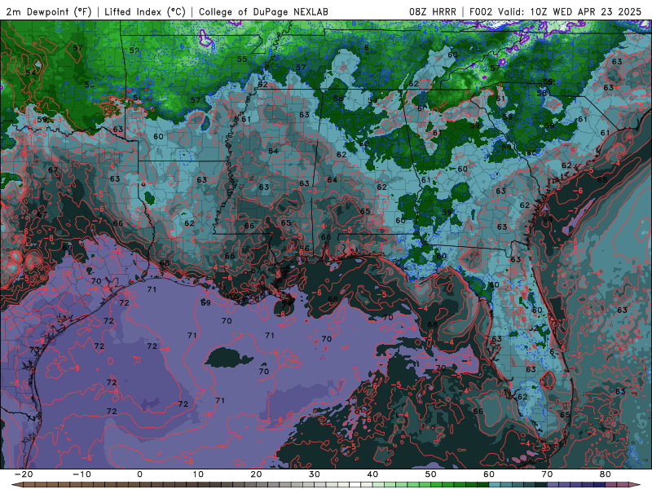This screenshot has height=489, width=652.
Task: Click the 55 dewpoint value in northern Arkansas
Action: pos(242,59)
